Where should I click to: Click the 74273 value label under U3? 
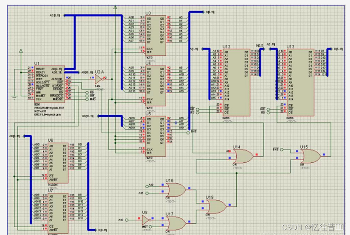(x=149, y=58)
